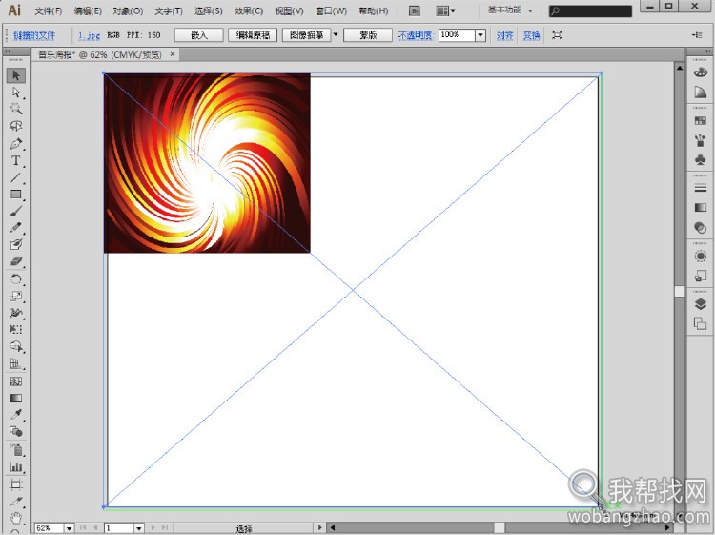
Task: Open the Color panel (palette icon)
Action: tap(700, 72)
